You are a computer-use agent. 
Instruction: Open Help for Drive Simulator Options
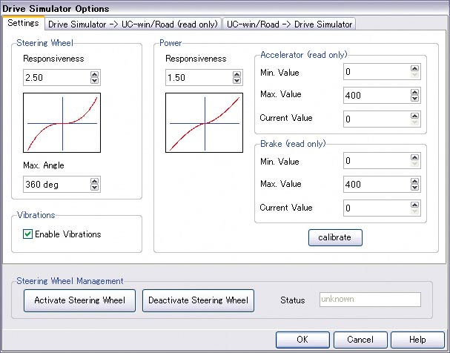(417, 340)
